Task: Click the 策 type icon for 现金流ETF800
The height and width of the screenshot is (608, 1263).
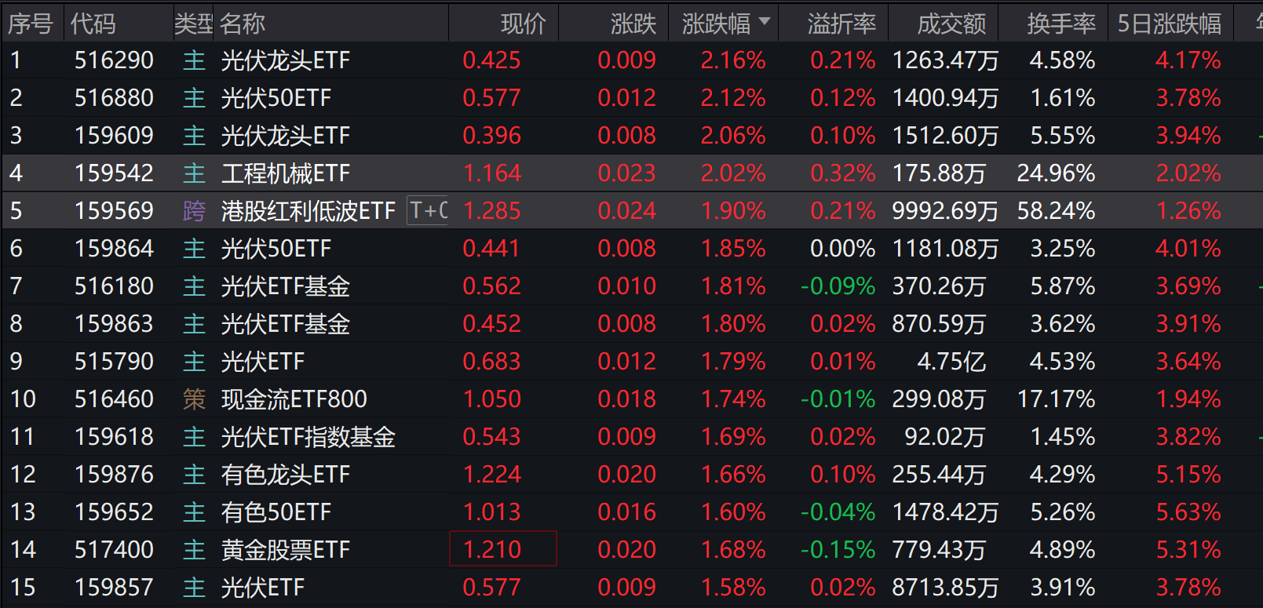Action: pyautogui.click(x=194, y=399)
